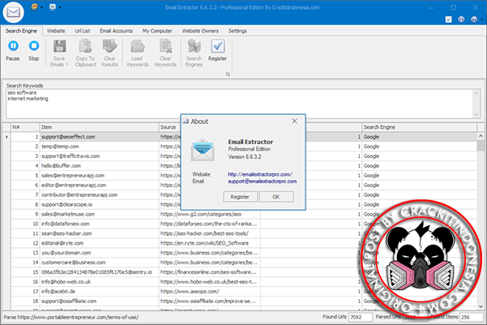Open the Save Emails dropdown arrow
Viewport: 487px width, 325px height.
pos(66,65)
